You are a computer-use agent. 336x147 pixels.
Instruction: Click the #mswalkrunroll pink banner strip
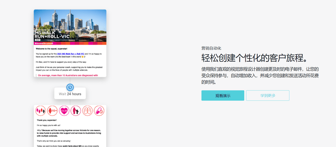70,43
